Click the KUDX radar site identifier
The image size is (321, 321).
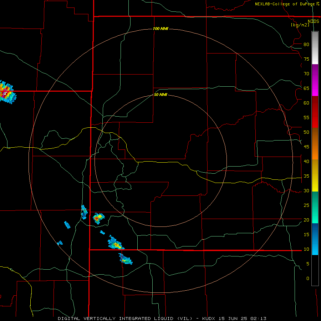[209, 319]
